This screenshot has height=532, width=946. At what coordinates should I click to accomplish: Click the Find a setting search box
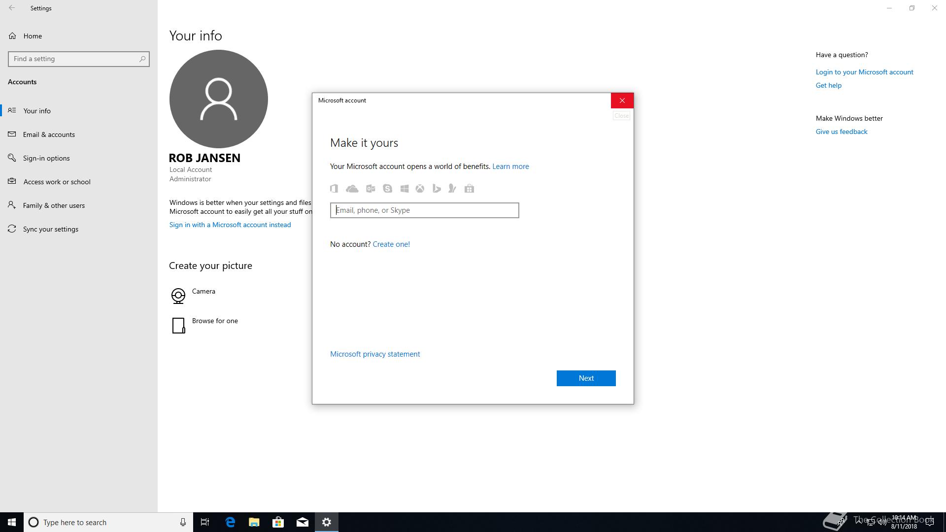pyautogui.click(x=79, y=59)
